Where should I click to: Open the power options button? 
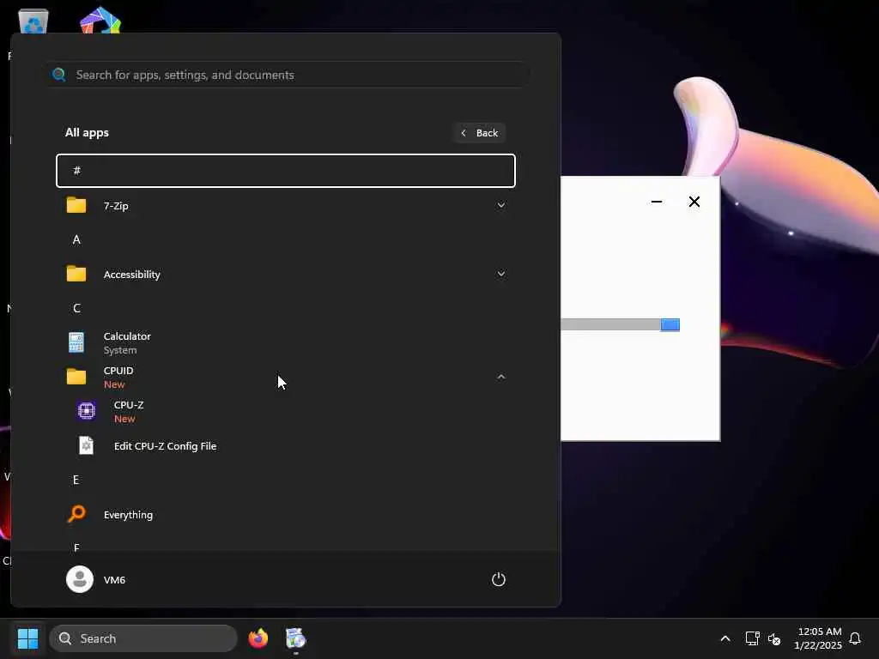click(x=499, y=579)
